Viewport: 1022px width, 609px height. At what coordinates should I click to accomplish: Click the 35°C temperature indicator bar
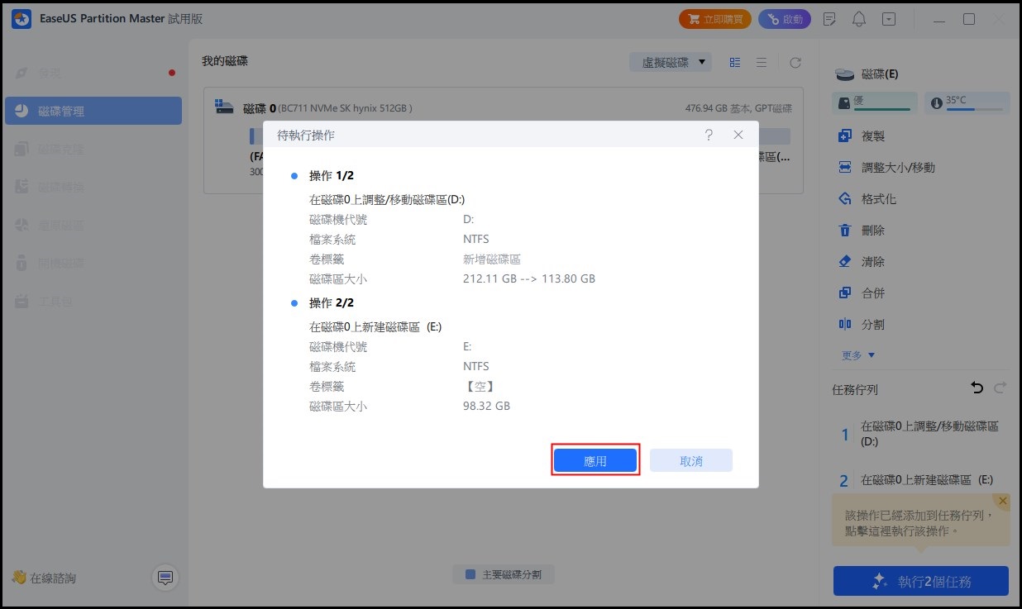coord(967,102)
